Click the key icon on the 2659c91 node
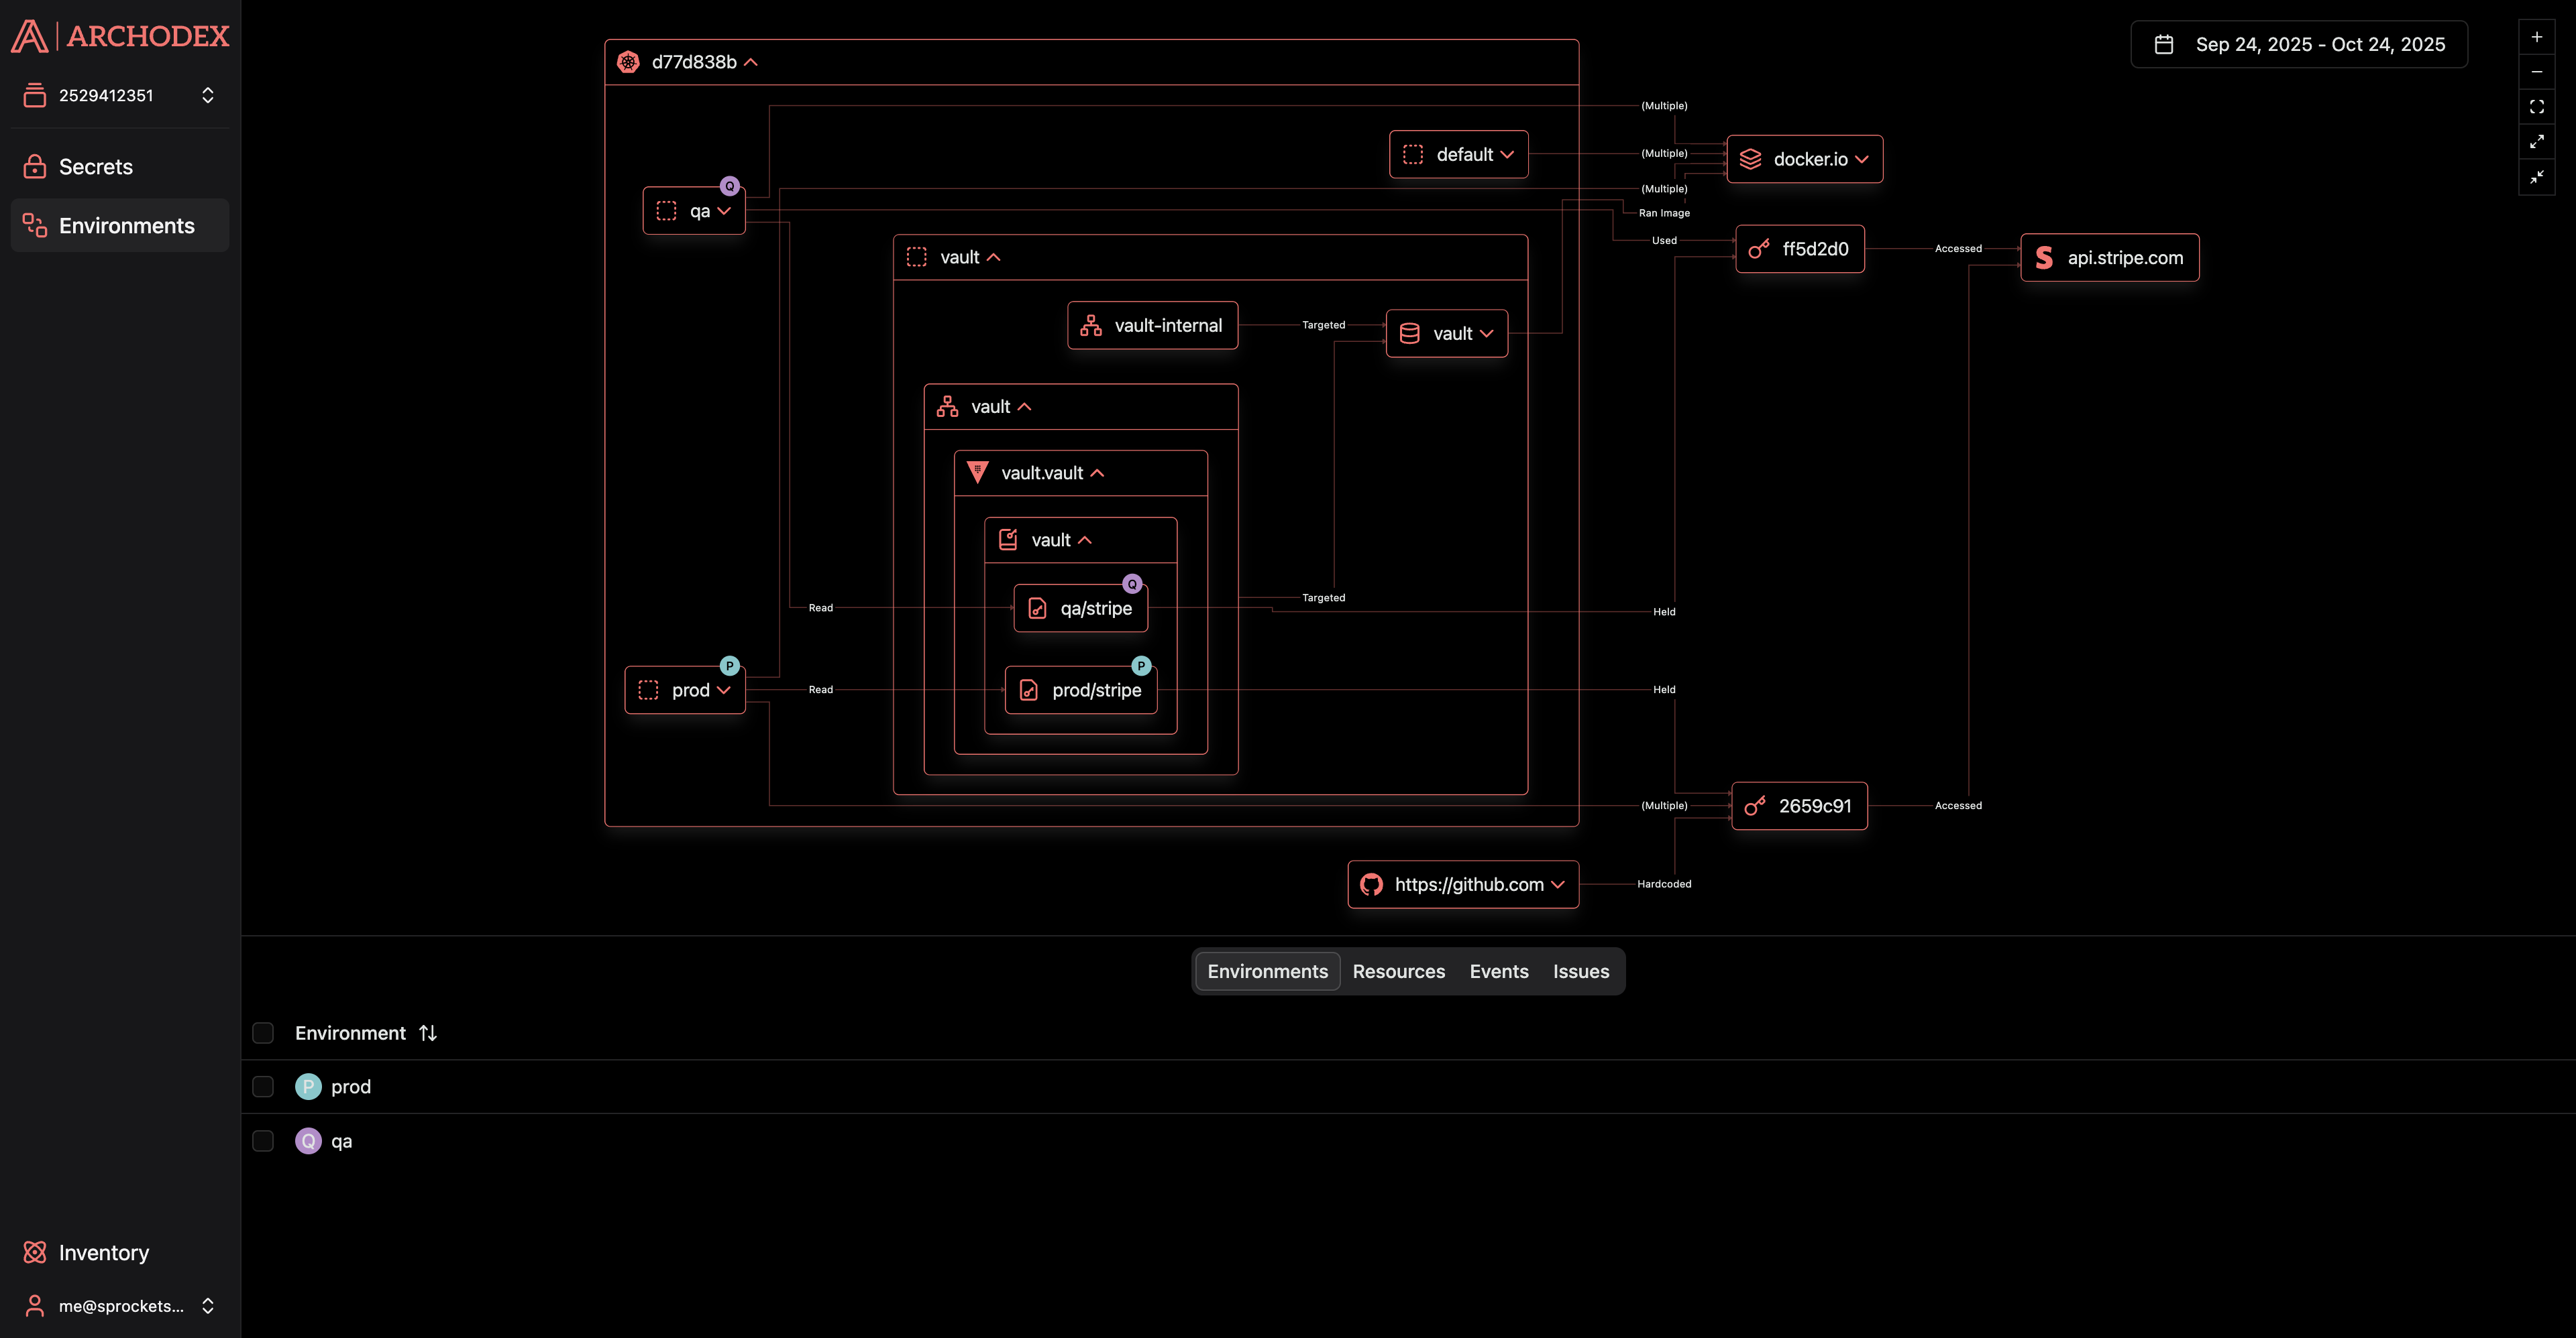The image size is (2576, 1338). [x=1755, y=805]
